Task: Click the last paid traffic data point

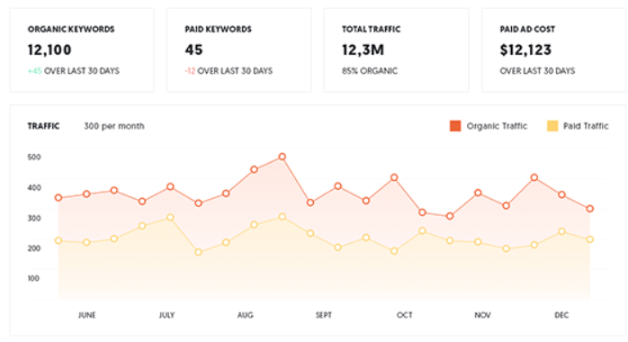Action: pyautogui.click(x=589, y=239)
